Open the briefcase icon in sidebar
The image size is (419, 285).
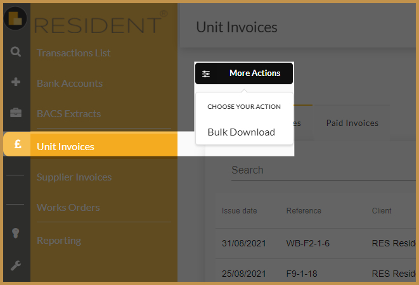click(x=16, y=113)
